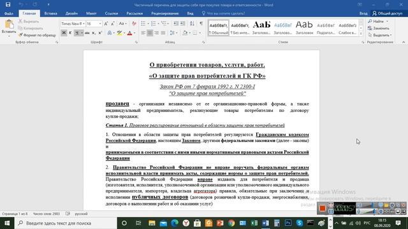This screenshot has width=408, height=229.
Task: Open the highlight color dropdown arrow
Action: pyautogui.click(x=124, y=33)
